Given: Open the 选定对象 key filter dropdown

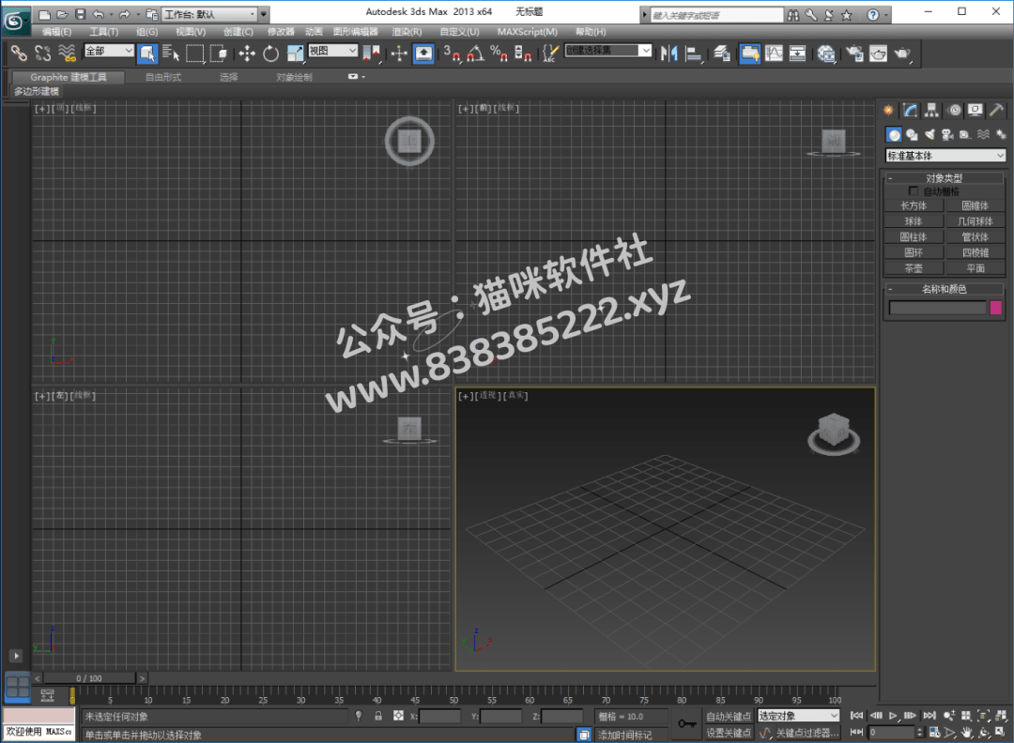Looking at the screenshot, I should coord(799,716).
